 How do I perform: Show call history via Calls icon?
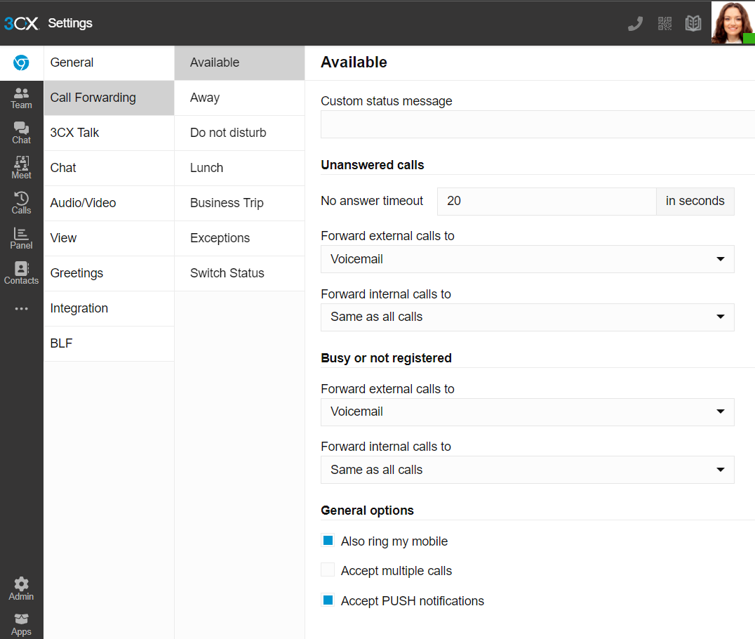tap(21, 204)
